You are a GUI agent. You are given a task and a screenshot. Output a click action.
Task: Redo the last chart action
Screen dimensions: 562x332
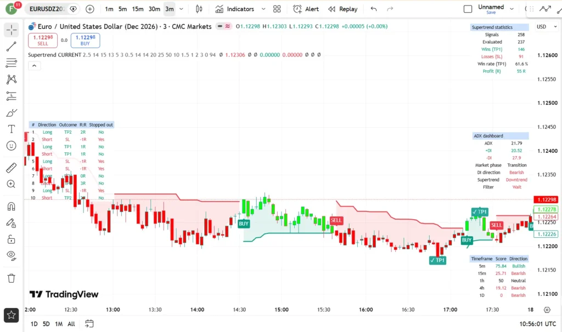(390, 9)
